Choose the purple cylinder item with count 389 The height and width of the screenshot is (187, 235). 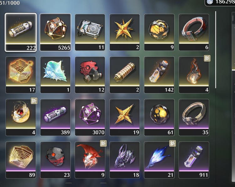click(x=55, y=117)
